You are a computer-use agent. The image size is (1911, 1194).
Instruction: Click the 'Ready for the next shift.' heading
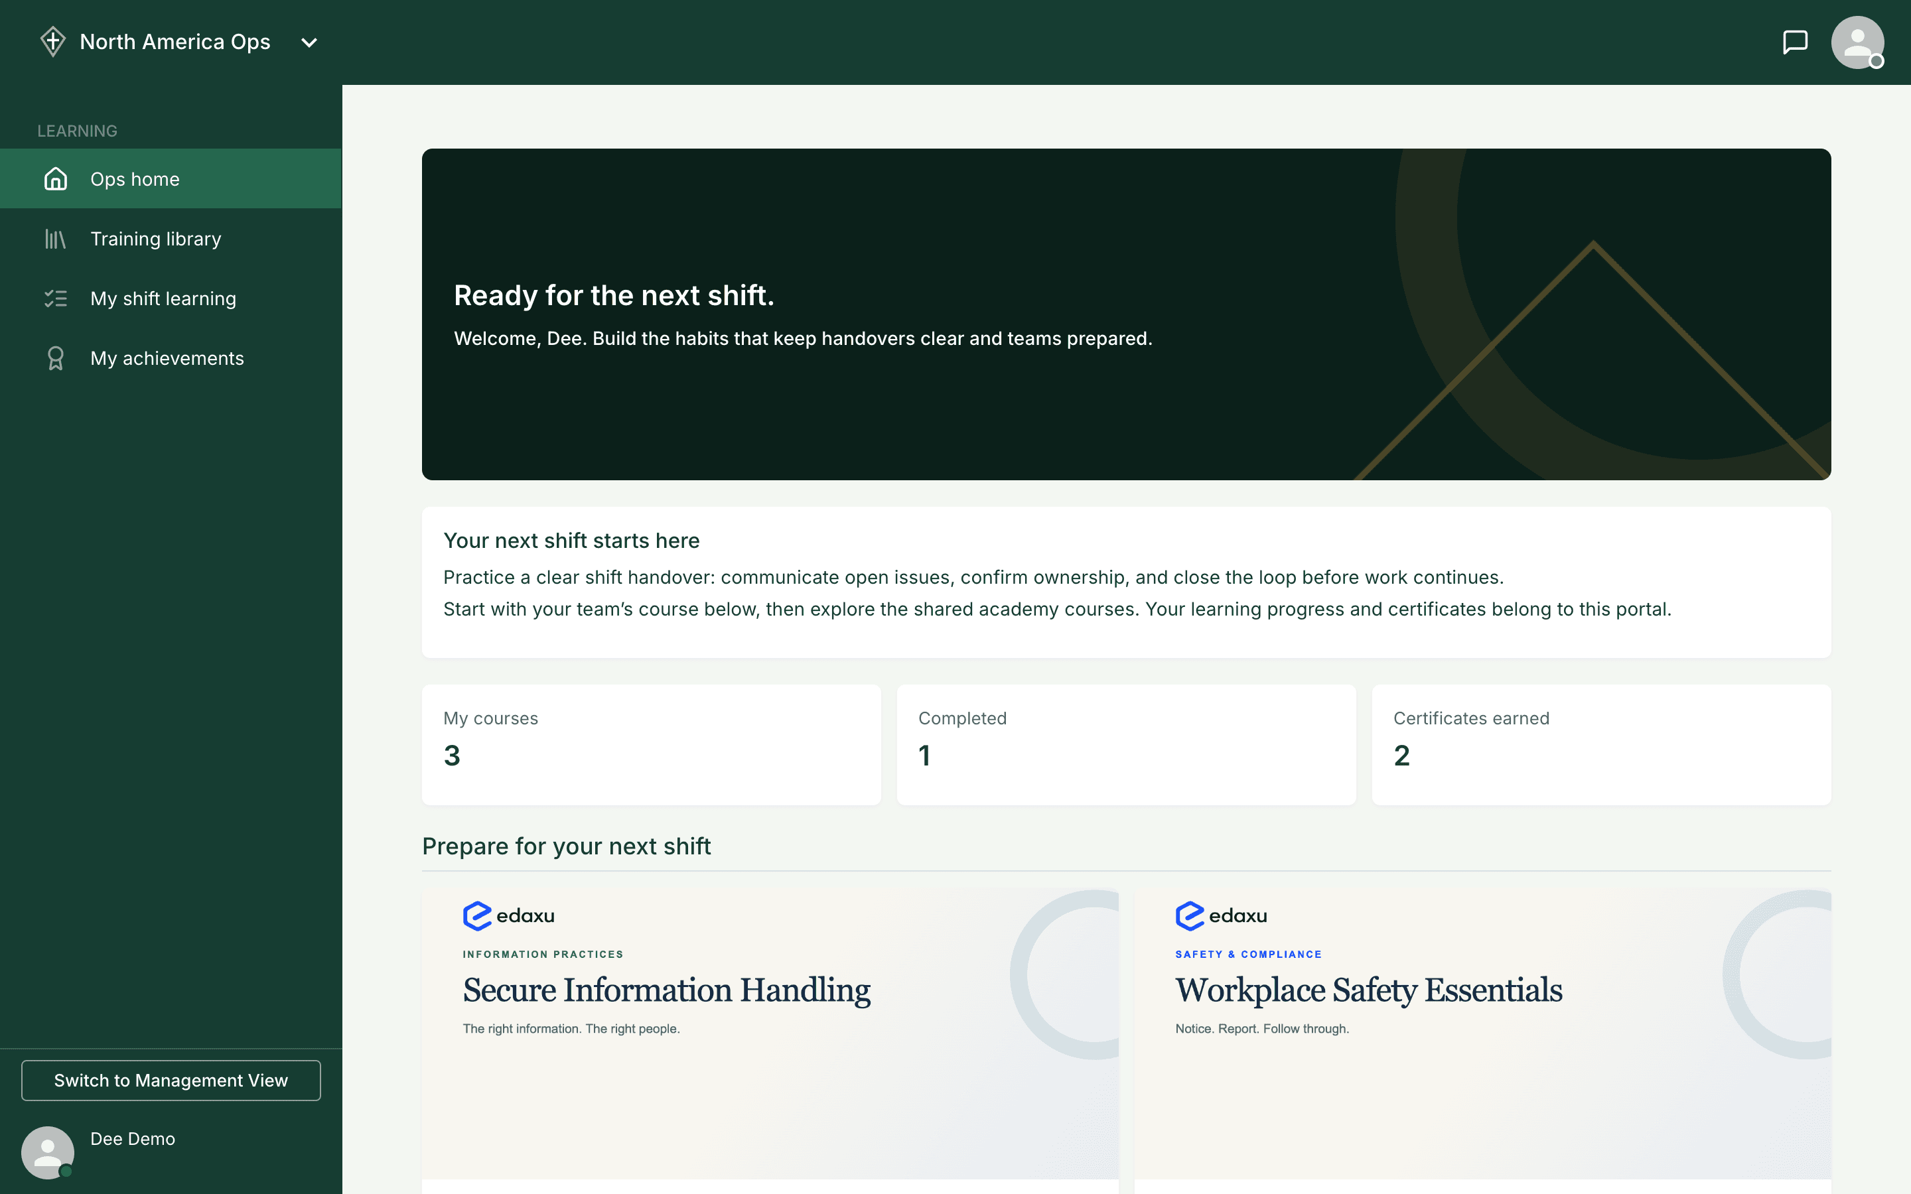(x=614, y=295)
